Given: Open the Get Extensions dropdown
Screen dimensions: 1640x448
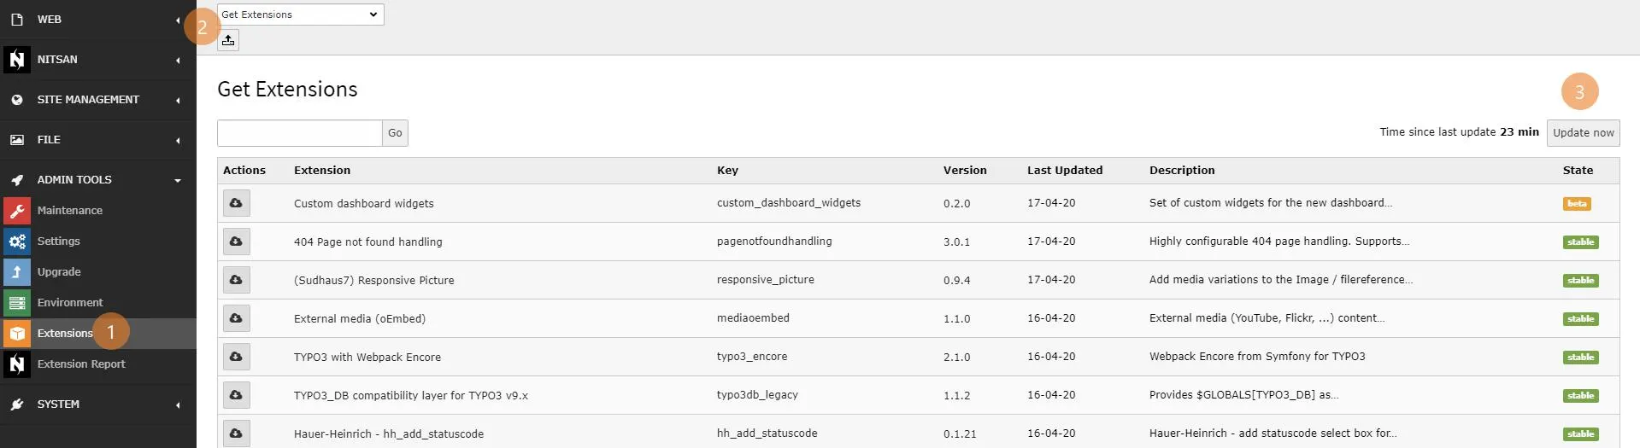Looking at the screenshot, I should pos(301,15).
